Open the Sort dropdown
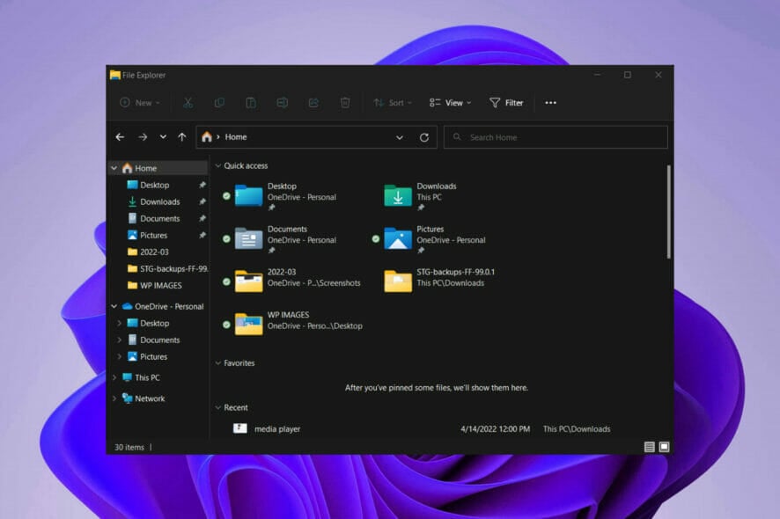The height and width of the screenshot is (519, 780). [393, 102]
